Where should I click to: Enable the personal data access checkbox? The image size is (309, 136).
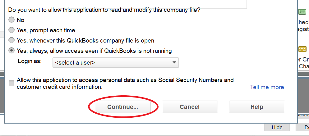pyautogui.click(x=12, y=83)
